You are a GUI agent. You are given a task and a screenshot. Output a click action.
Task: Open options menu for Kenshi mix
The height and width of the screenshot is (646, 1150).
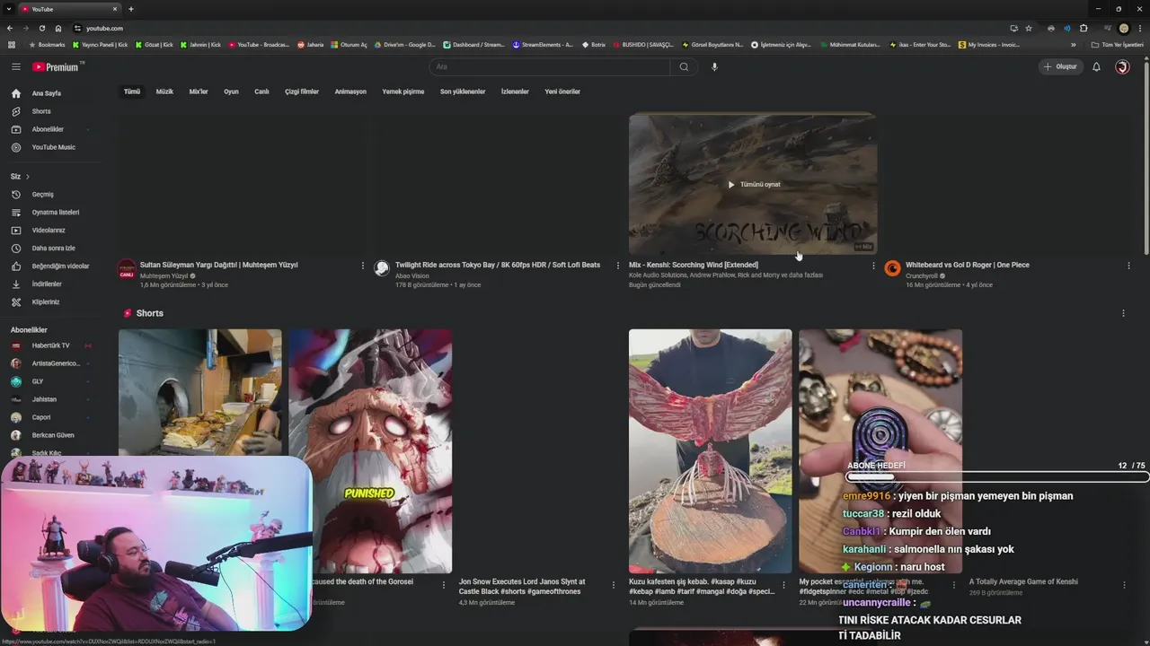873,266
